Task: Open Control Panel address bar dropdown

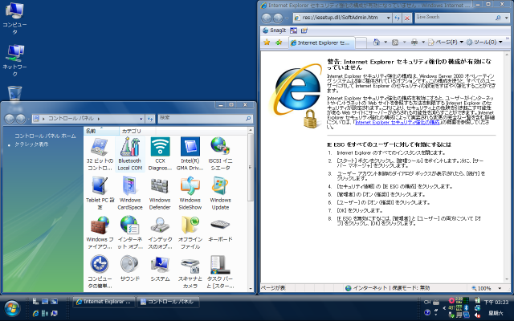Action: [x=141, y=119]
